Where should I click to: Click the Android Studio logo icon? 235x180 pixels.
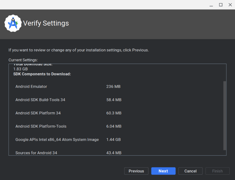click(x=13, y=23)
